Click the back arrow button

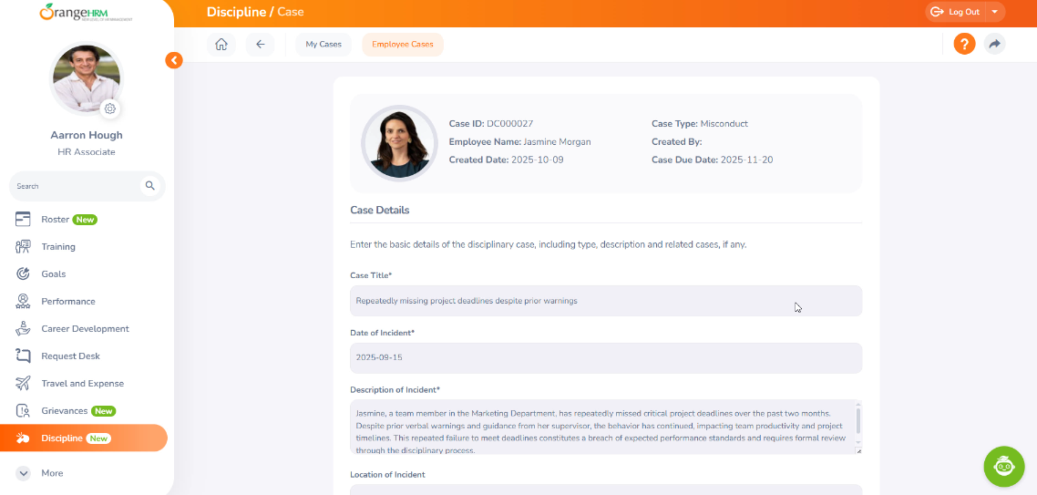point(260,45)
